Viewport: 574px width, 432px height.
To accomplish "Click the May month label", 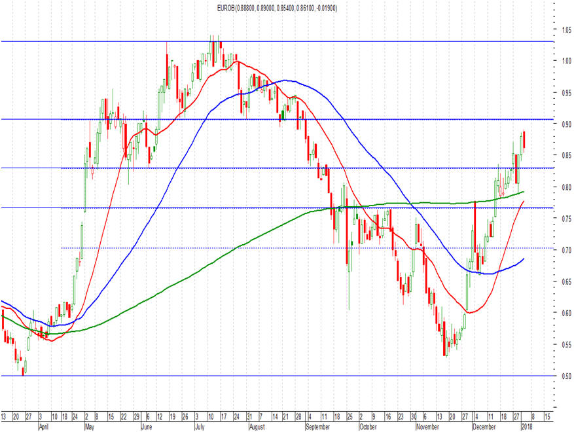I will click(89, 427).
